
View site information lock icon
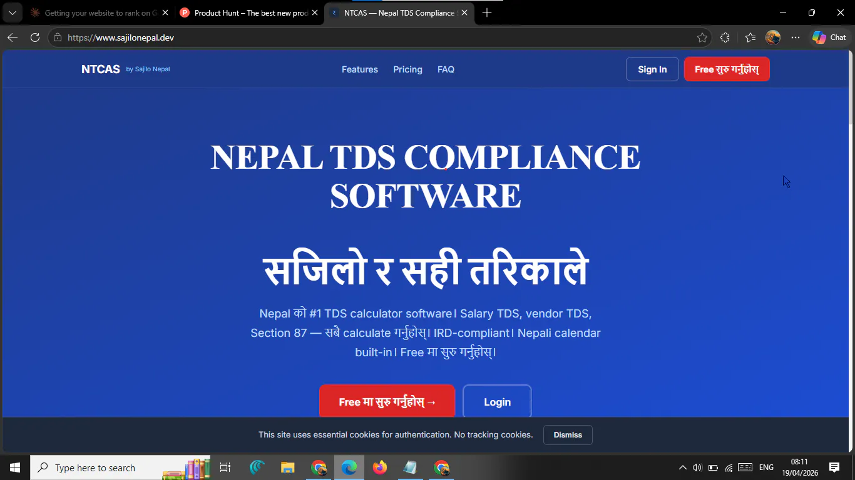[58, 37]
